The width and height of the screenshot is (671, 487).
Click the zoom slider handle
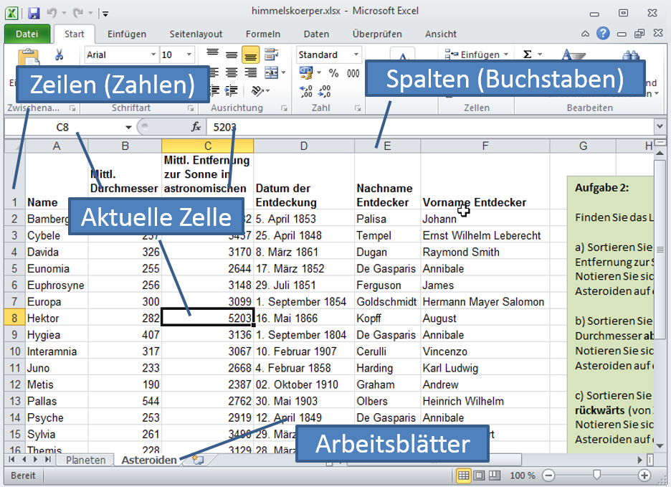596,476
